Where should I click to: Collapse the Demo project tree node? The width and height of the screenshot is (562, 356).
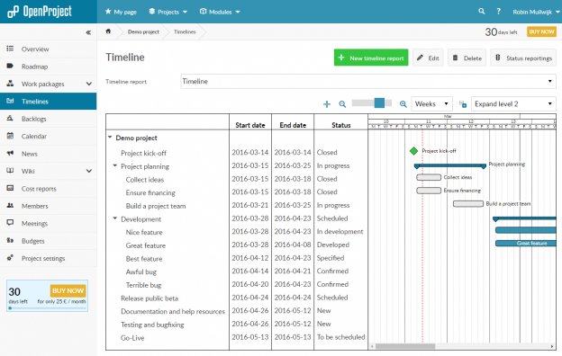point(110,137)
